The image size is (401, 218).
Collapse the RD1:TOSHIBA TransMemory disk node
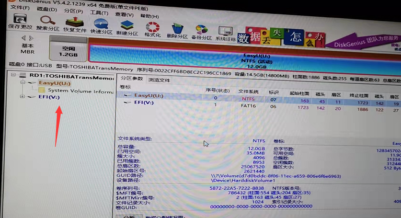coord(13,75)
